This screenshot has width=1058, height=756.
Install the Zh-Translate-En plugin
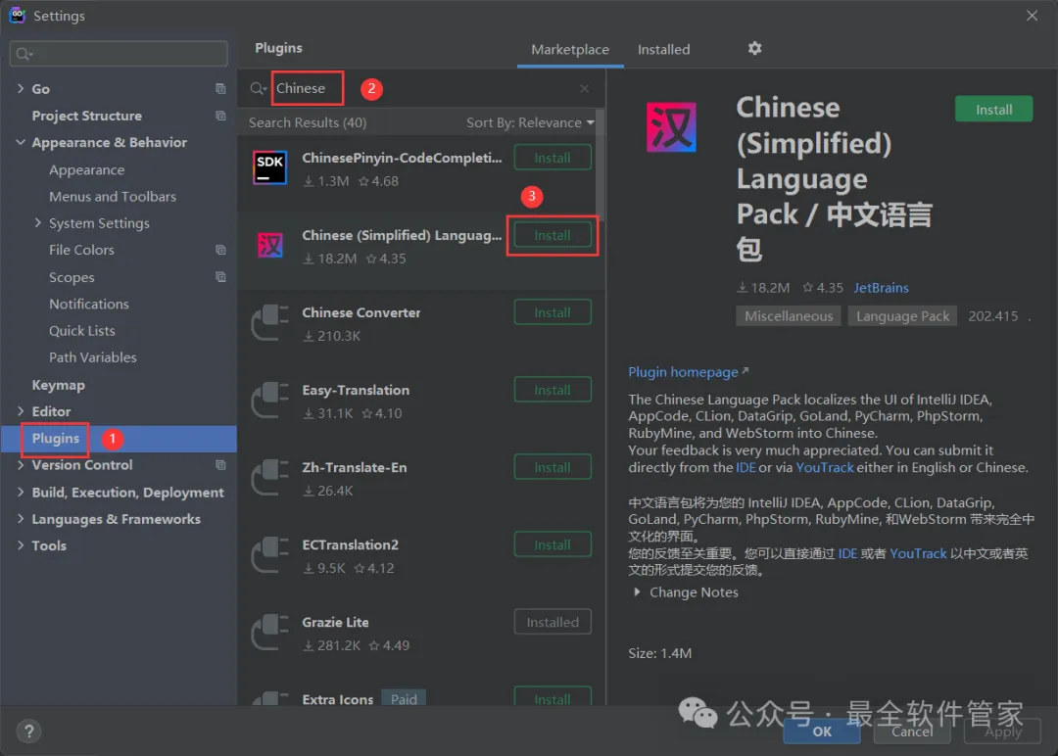point(553,467)
